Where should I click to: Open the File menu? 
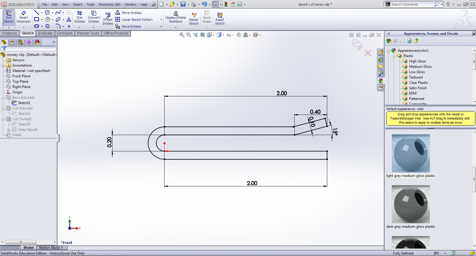45,4
